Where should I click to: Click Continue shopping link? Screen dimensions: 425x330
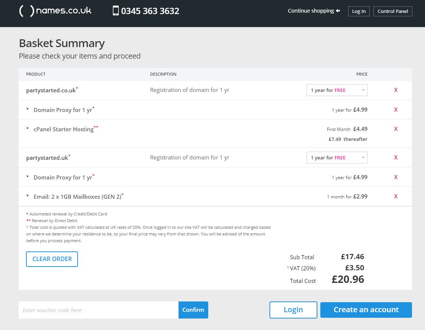tap(314, 11)
